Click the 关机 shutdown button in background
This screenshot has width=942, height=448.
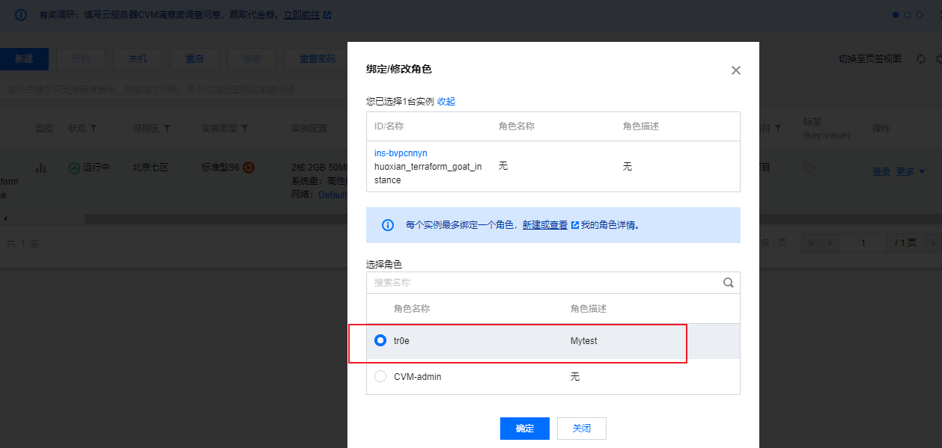point(138,59)
